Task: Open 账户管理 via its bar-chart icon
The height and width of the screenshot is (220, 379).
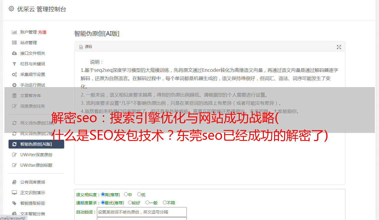Action: (14, 32)
